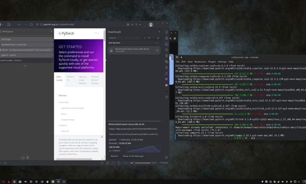This screenshot has height=184, width=306.
Task: Open the tracker shield icon in address bar
Action: point(37,25)
